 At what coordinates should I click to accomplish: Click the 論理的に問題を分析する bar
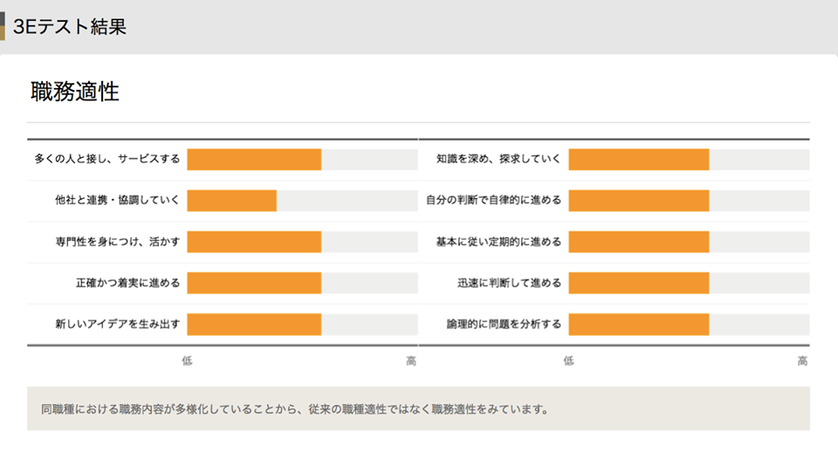coord(638,324)
